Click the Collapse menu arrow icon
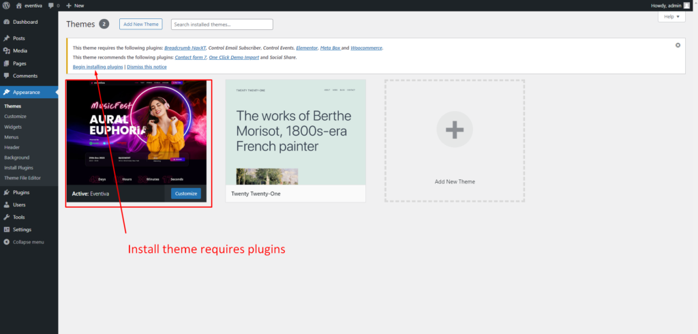The image size is (698, 334). tap(6, 242)
